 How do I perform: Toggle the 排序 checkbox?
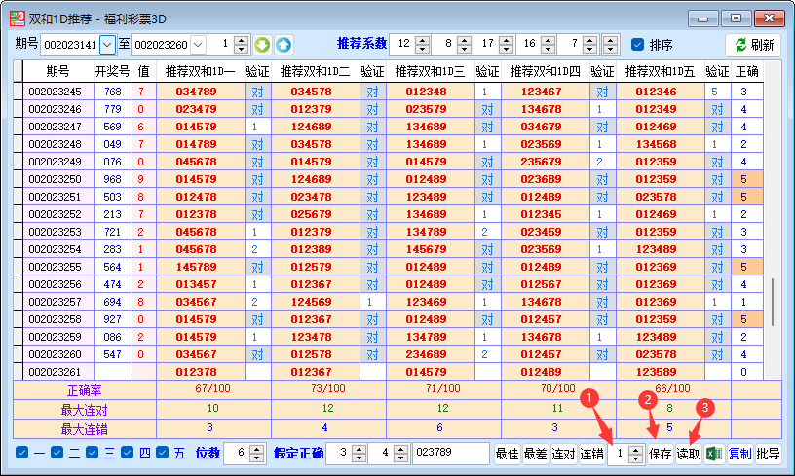pos(638,45)
